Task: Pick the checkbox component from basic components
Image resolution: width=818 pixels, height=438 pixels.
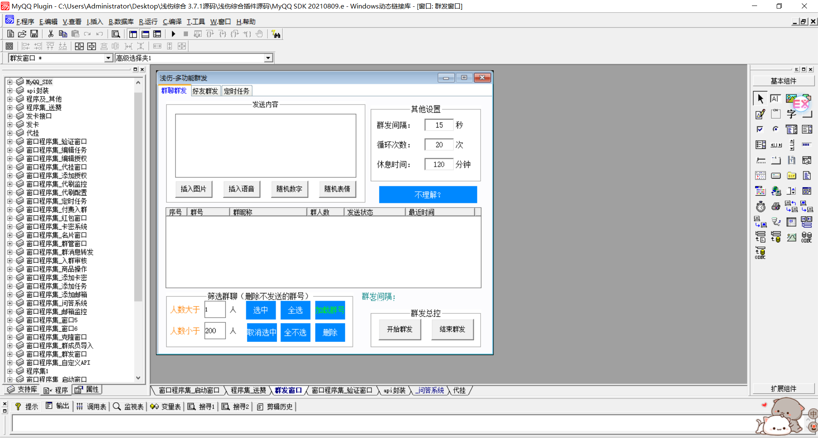Action: tap(760, 129)
